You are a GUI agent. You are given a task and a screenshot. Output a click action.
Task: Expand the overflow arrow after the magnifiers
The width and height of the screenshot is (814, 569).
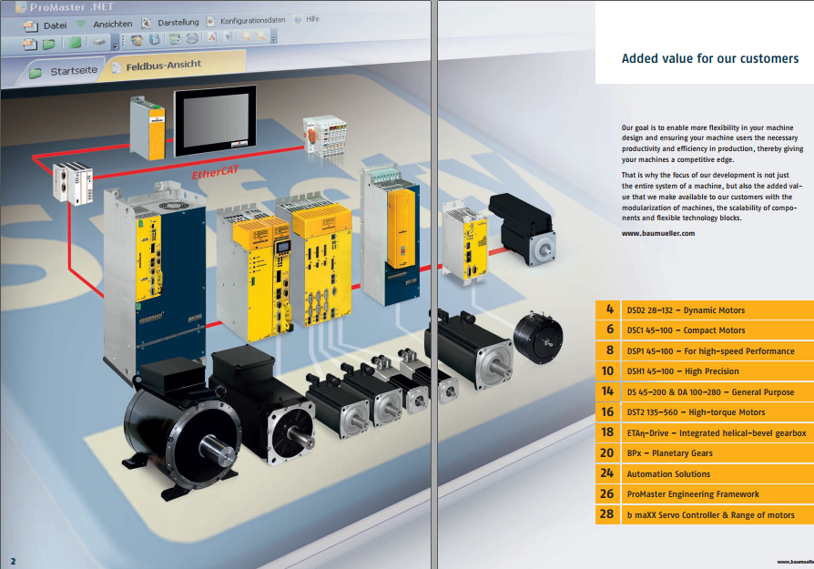click(273, 38)
